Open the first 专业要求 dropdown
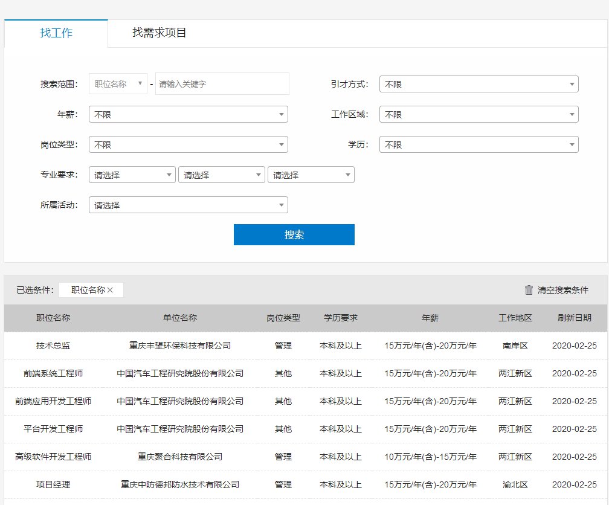The image size is (609, 505). tap(132, 175)
